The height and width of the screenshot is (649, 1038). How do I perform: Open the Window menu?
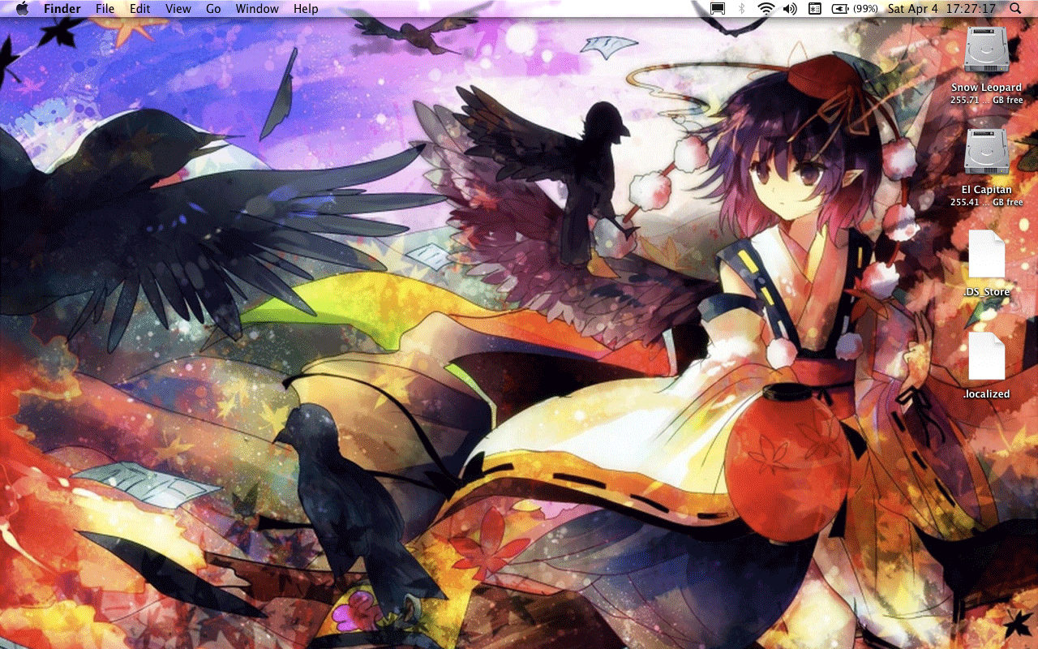(x=257, y=9)
